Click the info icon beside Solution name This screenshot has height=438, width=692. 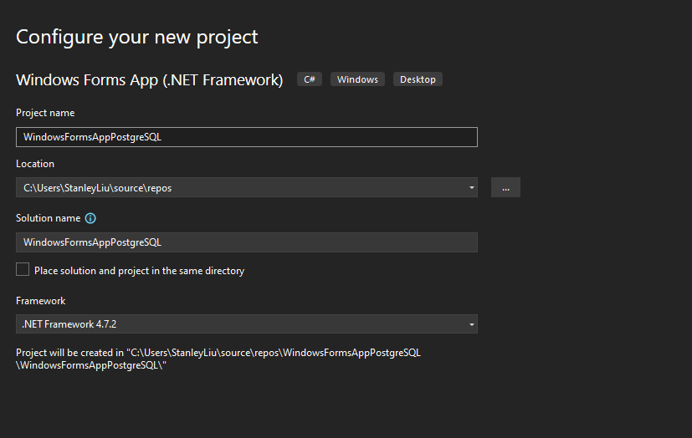point(90,218)
